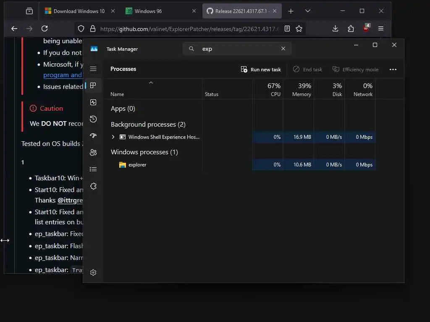Sort by CPU column

coord(269,90)
